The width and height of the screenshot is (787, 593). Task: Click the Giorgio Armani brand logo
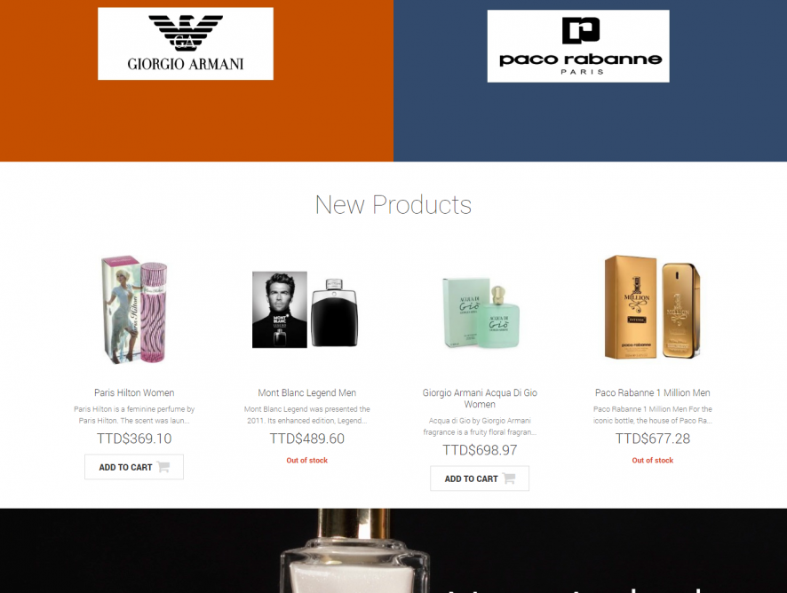(186, 43)
